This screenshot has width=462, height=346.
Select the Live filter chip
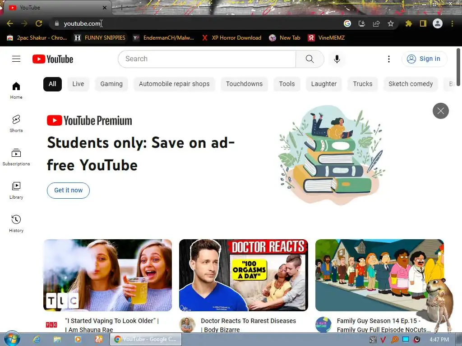coord(78,84)
